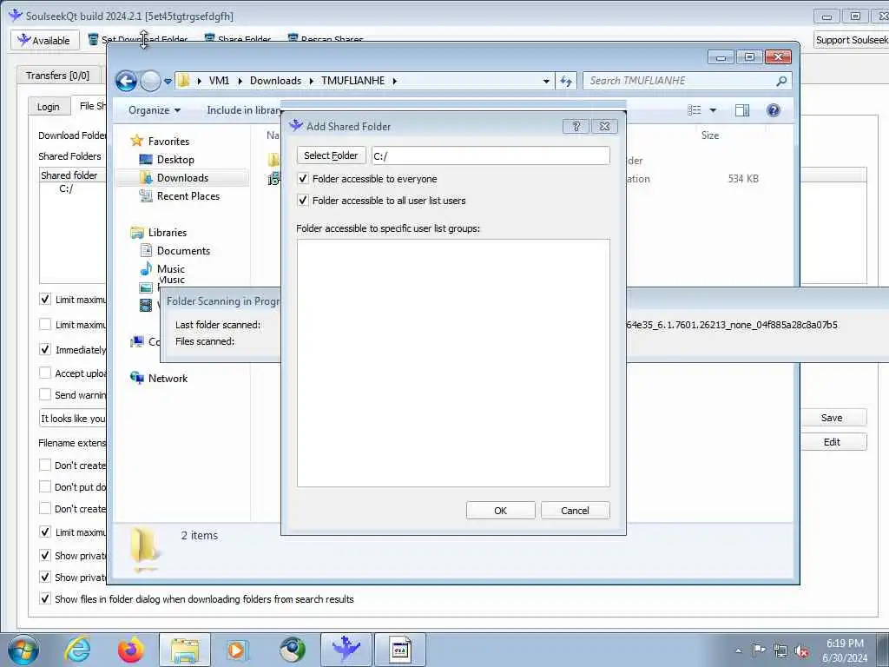Open the view options dropdown arrow in Explorer

[x=713, y=110]
